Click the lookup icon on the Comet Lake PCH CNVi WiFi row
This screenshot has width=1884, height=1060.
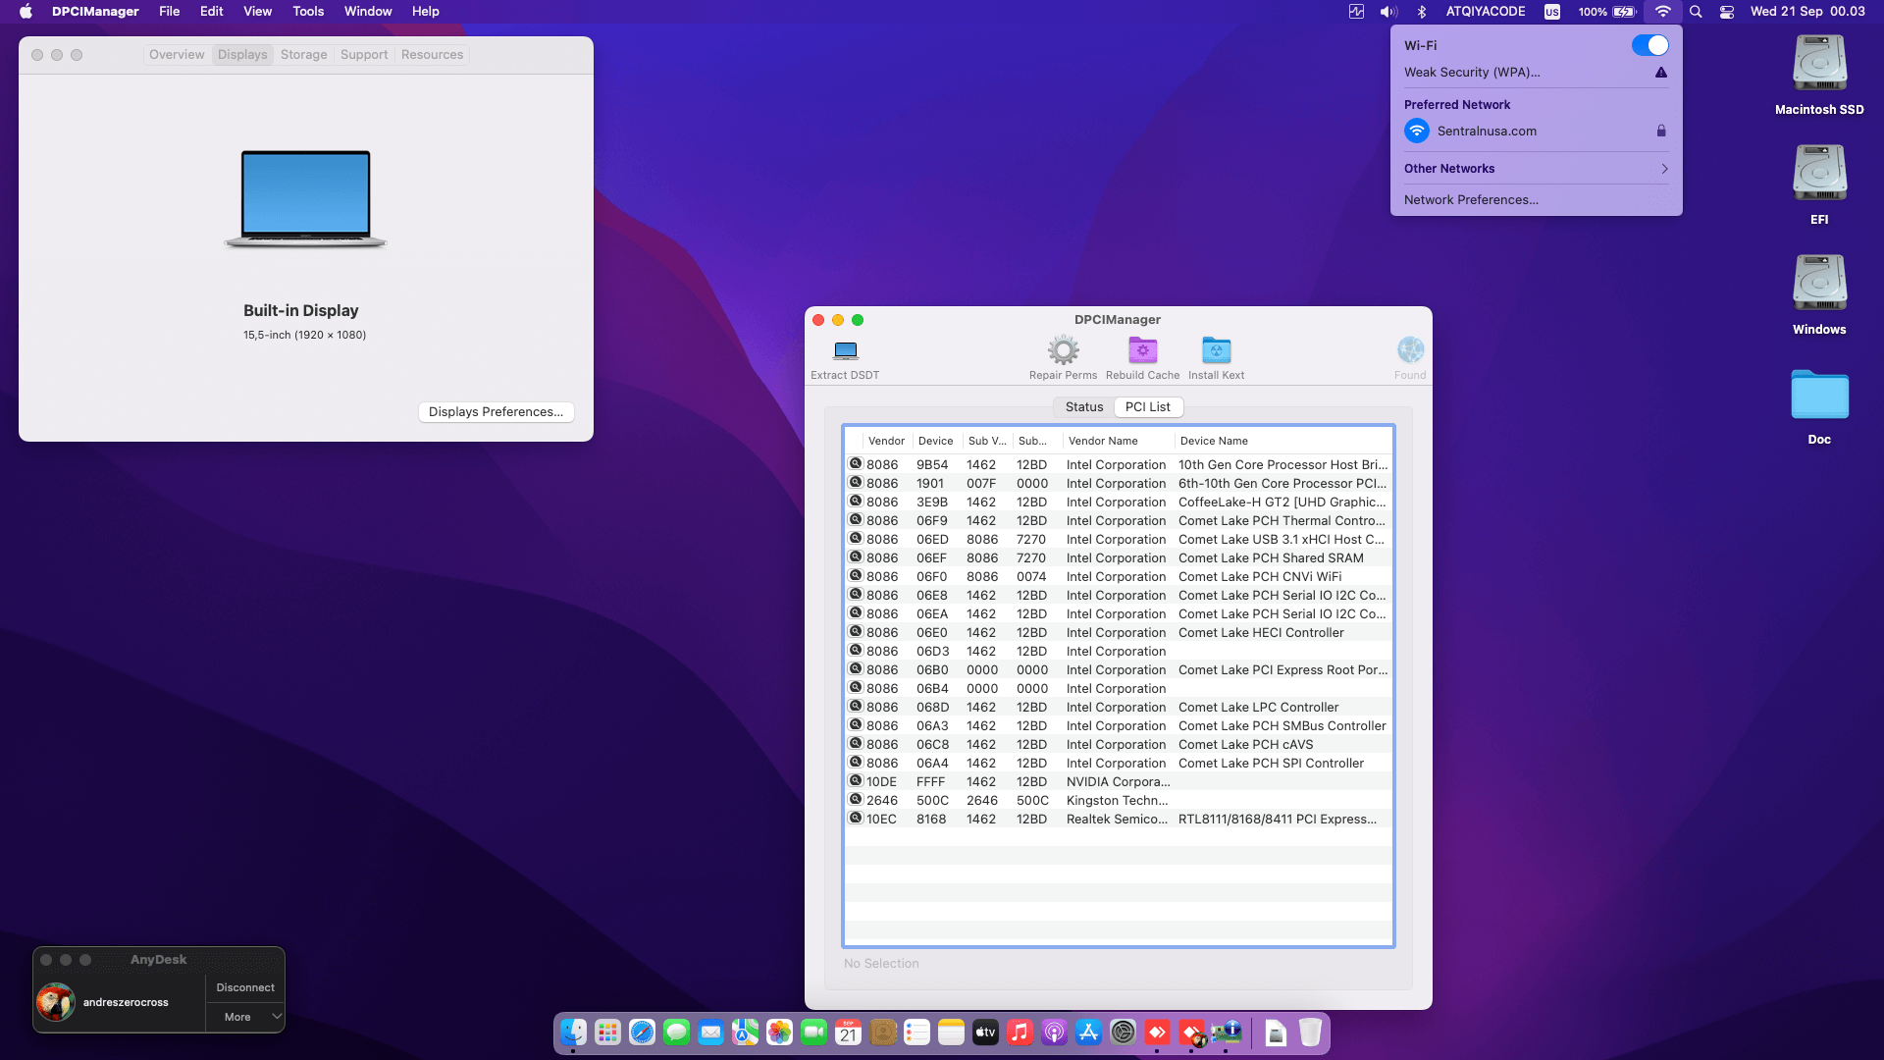pos(856,576)
